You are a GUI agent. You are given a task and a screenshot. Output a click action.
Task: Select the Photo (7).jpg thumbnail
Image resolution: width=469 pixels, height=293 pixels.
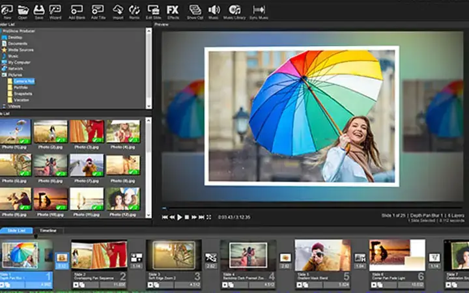87,165
